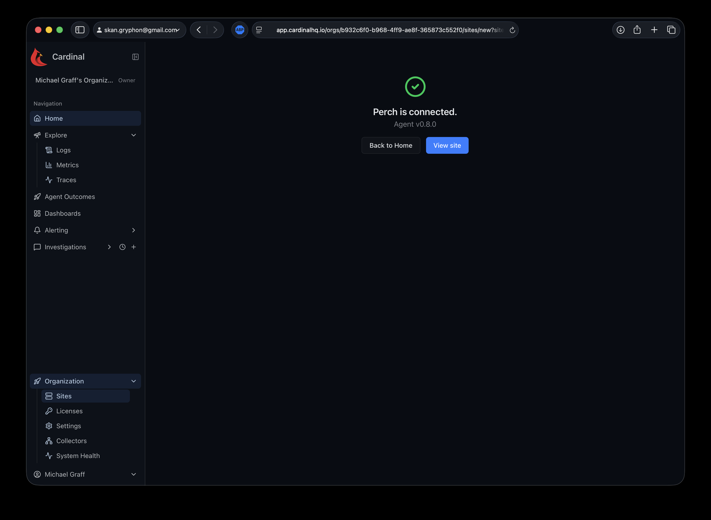Click the Collectors network icon
Image resolution: width=711 pixels, height=520 pixels.
(49, 441)
